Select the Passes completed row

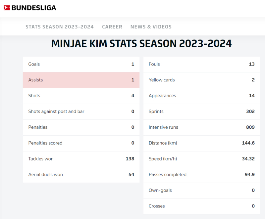[202, 175]
